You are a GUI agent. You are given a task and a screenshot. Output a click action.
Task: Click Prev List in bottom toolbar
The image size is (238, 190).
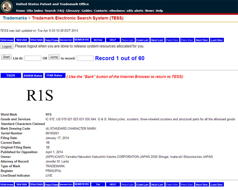[128, 184]
